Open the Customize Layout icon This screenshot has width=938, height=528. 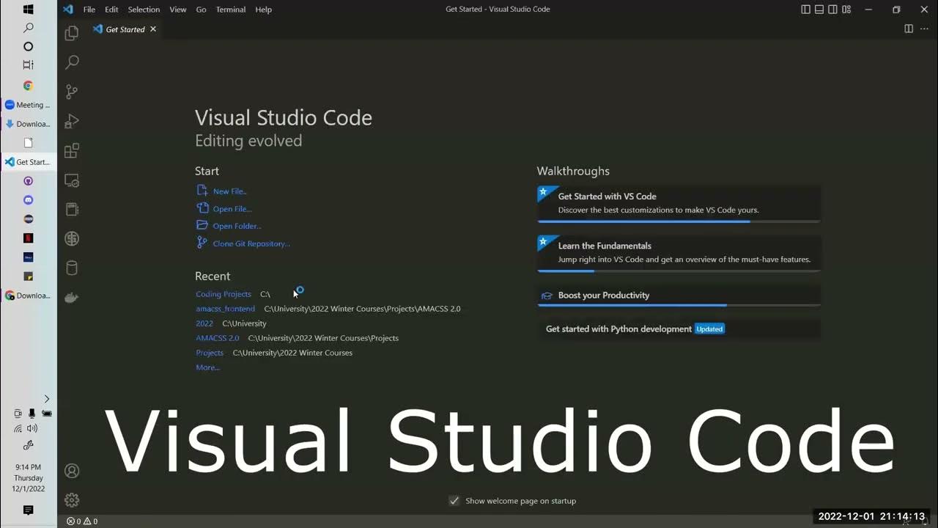[x=846, y=10]
